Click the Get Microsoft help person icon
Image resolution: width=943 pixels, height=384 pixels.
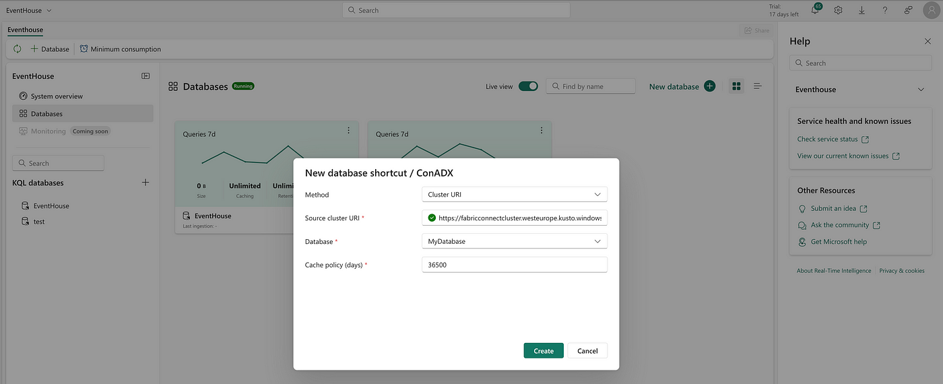click(x=802, y=242)
